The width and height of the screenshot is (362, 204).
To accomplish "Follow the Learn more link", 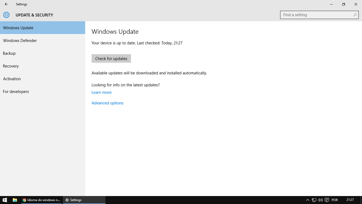I will pos(101,92).
